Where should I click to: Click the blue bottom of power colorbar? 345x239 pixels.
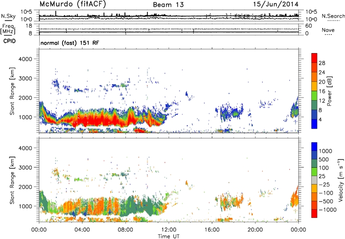[314, 124]
